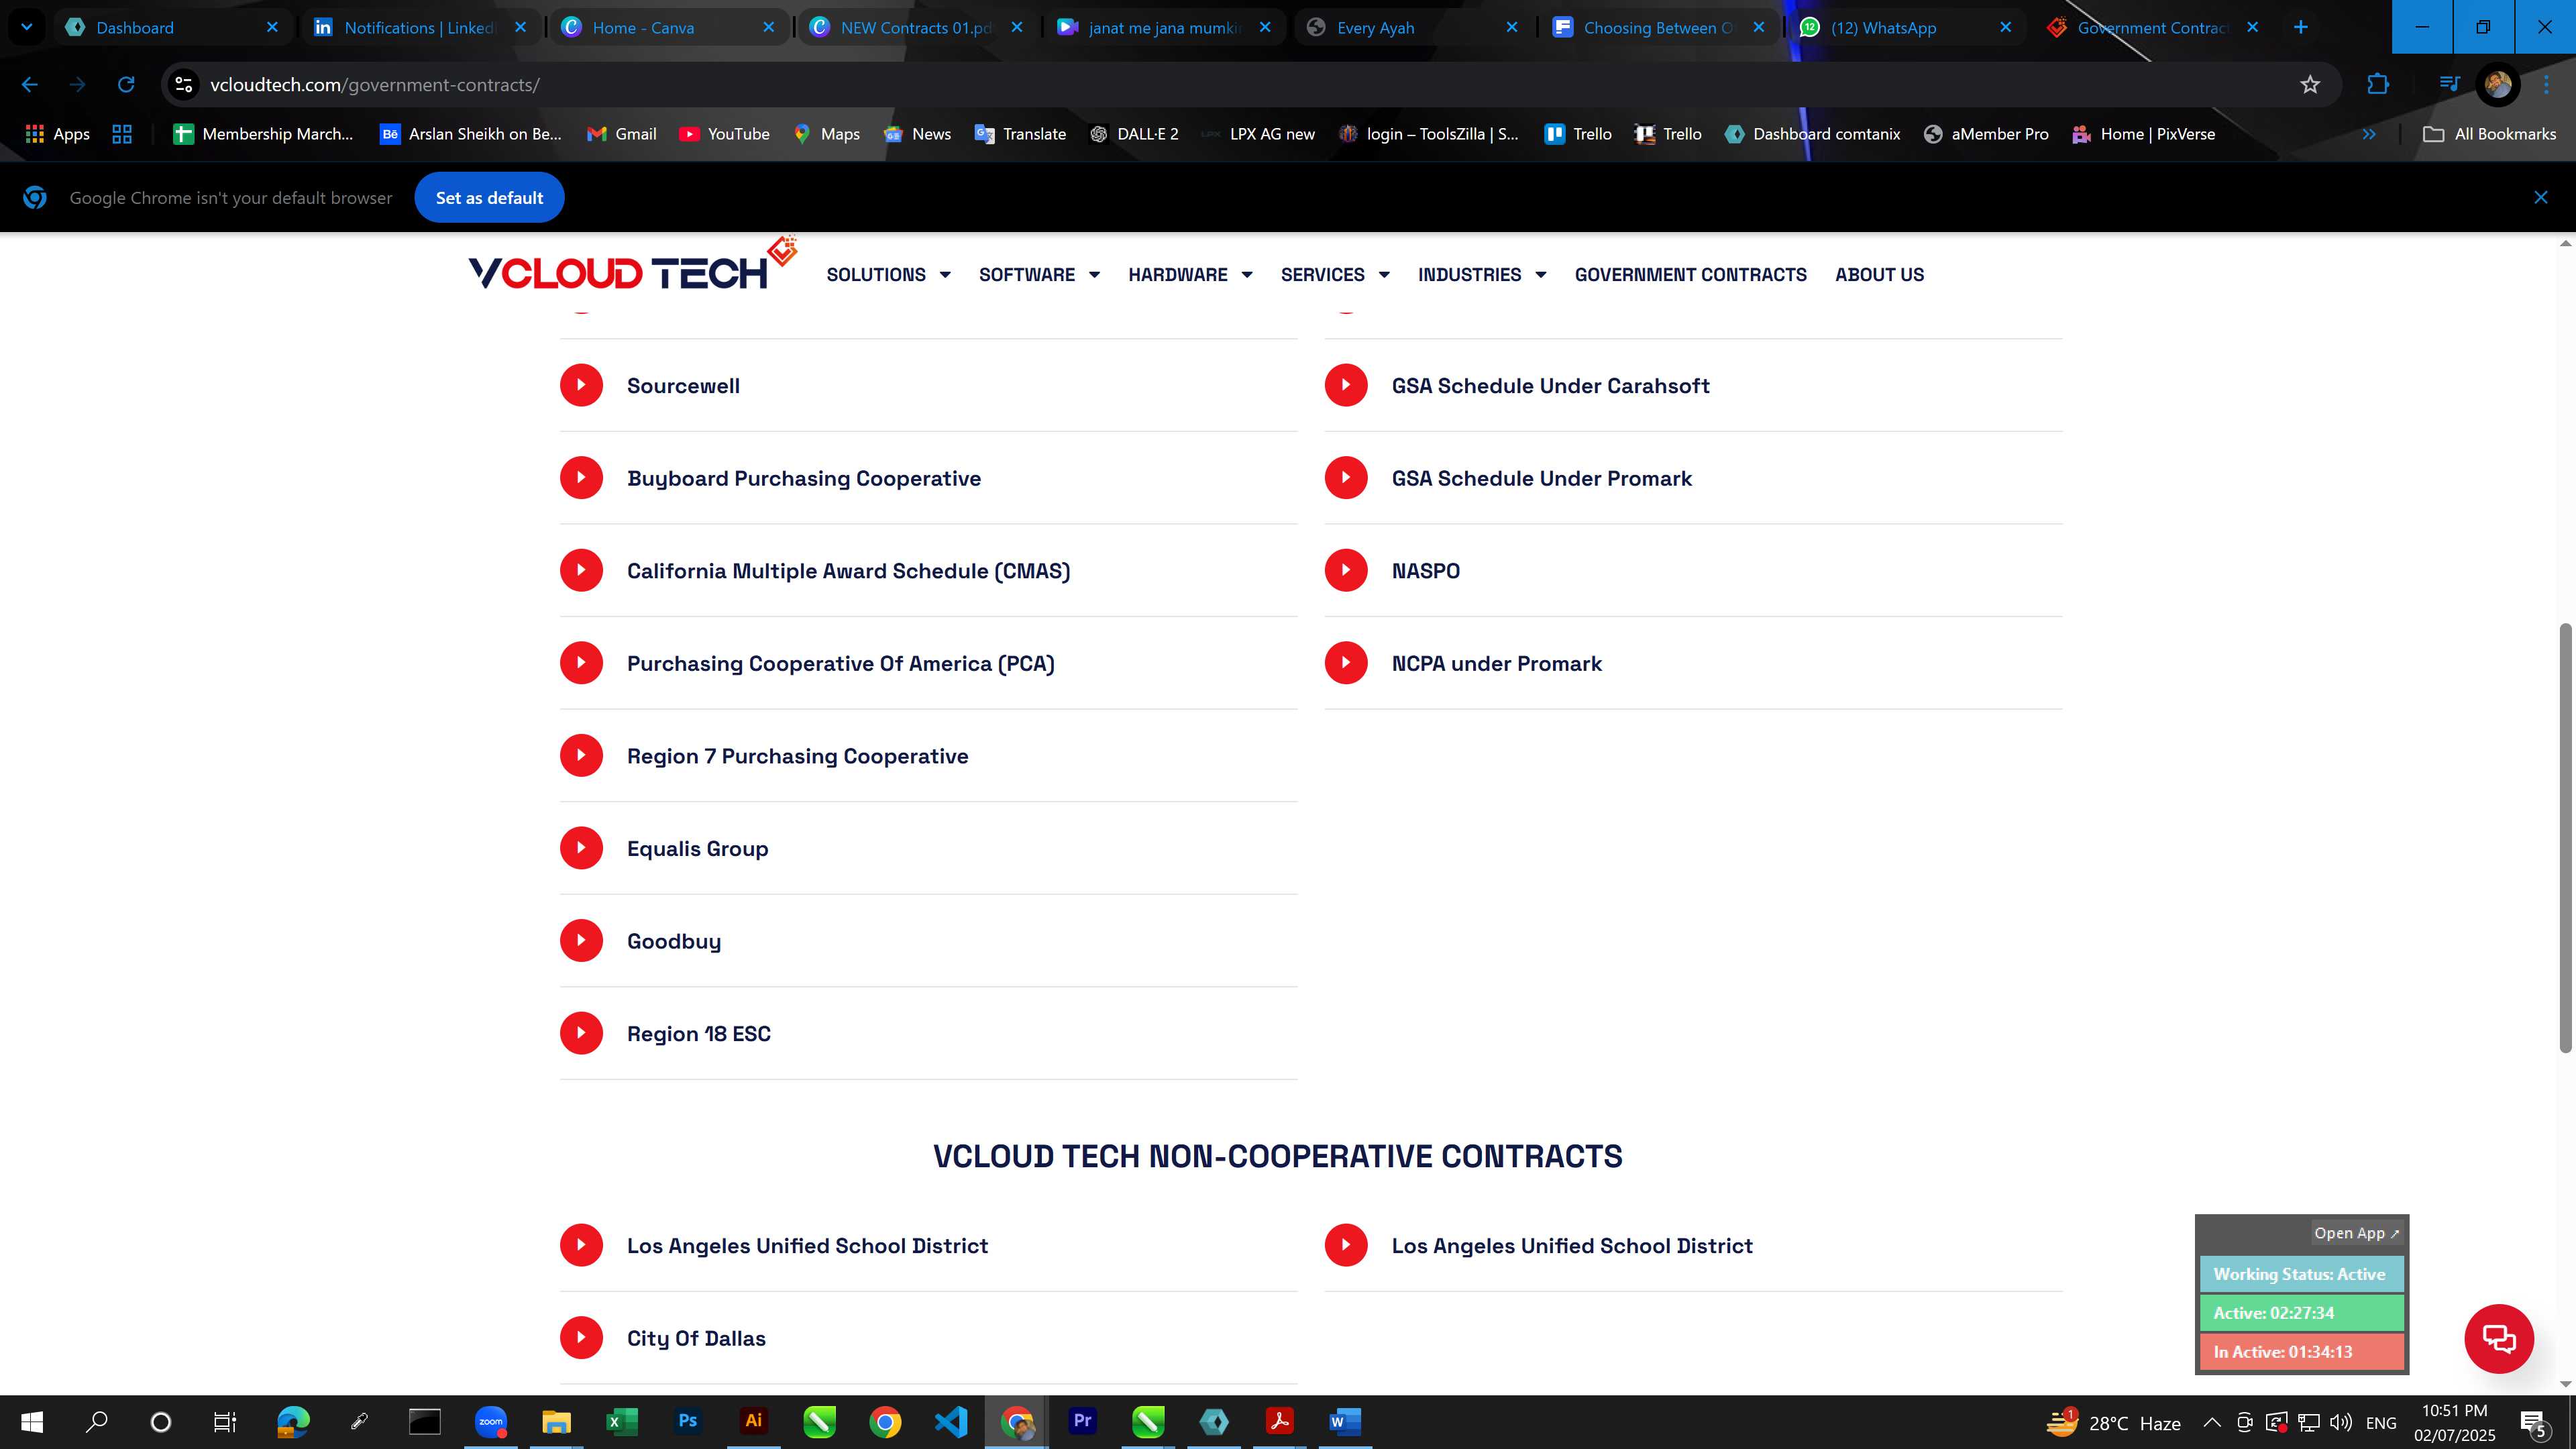Open the red live chat bubble
The image size is (2576, 1449).
point(2499,1338)
